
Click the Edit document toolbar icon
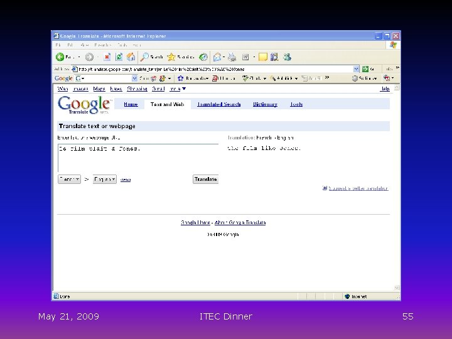coord(245,57)
